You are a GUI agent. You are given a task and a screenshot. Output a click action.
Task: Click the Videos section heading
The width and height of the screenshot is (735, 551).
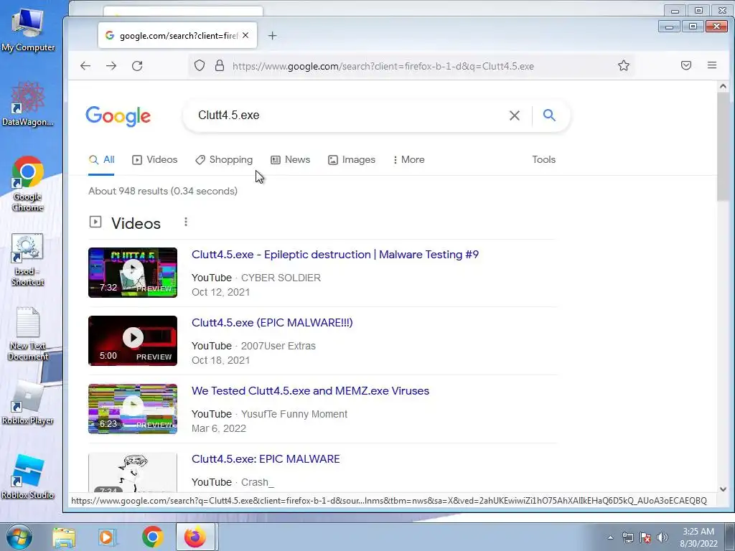pos(136,224)
